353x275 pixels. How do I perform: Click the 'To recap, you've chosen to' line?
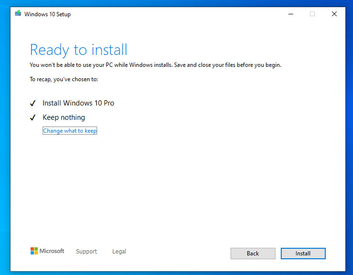point(64,79)
